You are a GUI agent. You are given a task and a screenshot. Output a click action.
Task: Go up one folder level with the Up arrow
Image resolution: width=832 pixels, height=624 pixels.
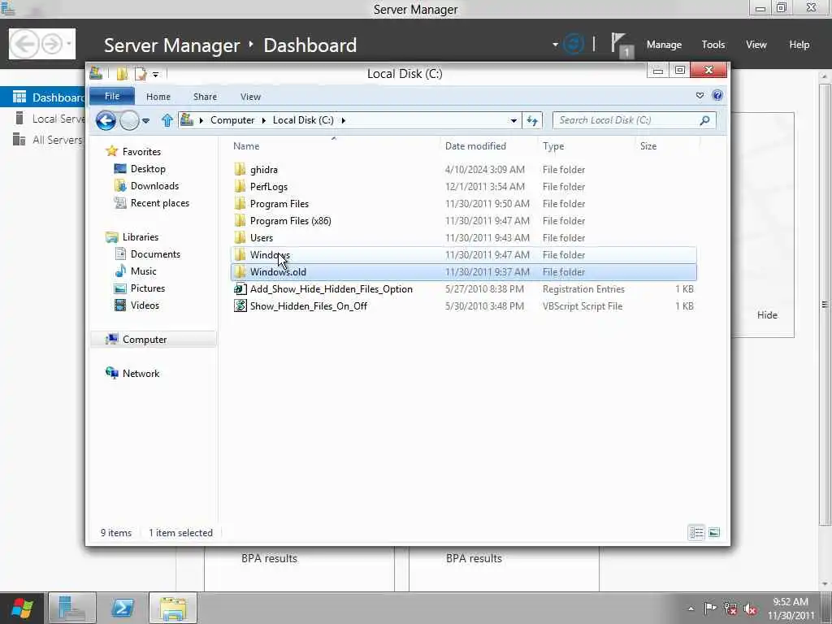pos(167,120)
